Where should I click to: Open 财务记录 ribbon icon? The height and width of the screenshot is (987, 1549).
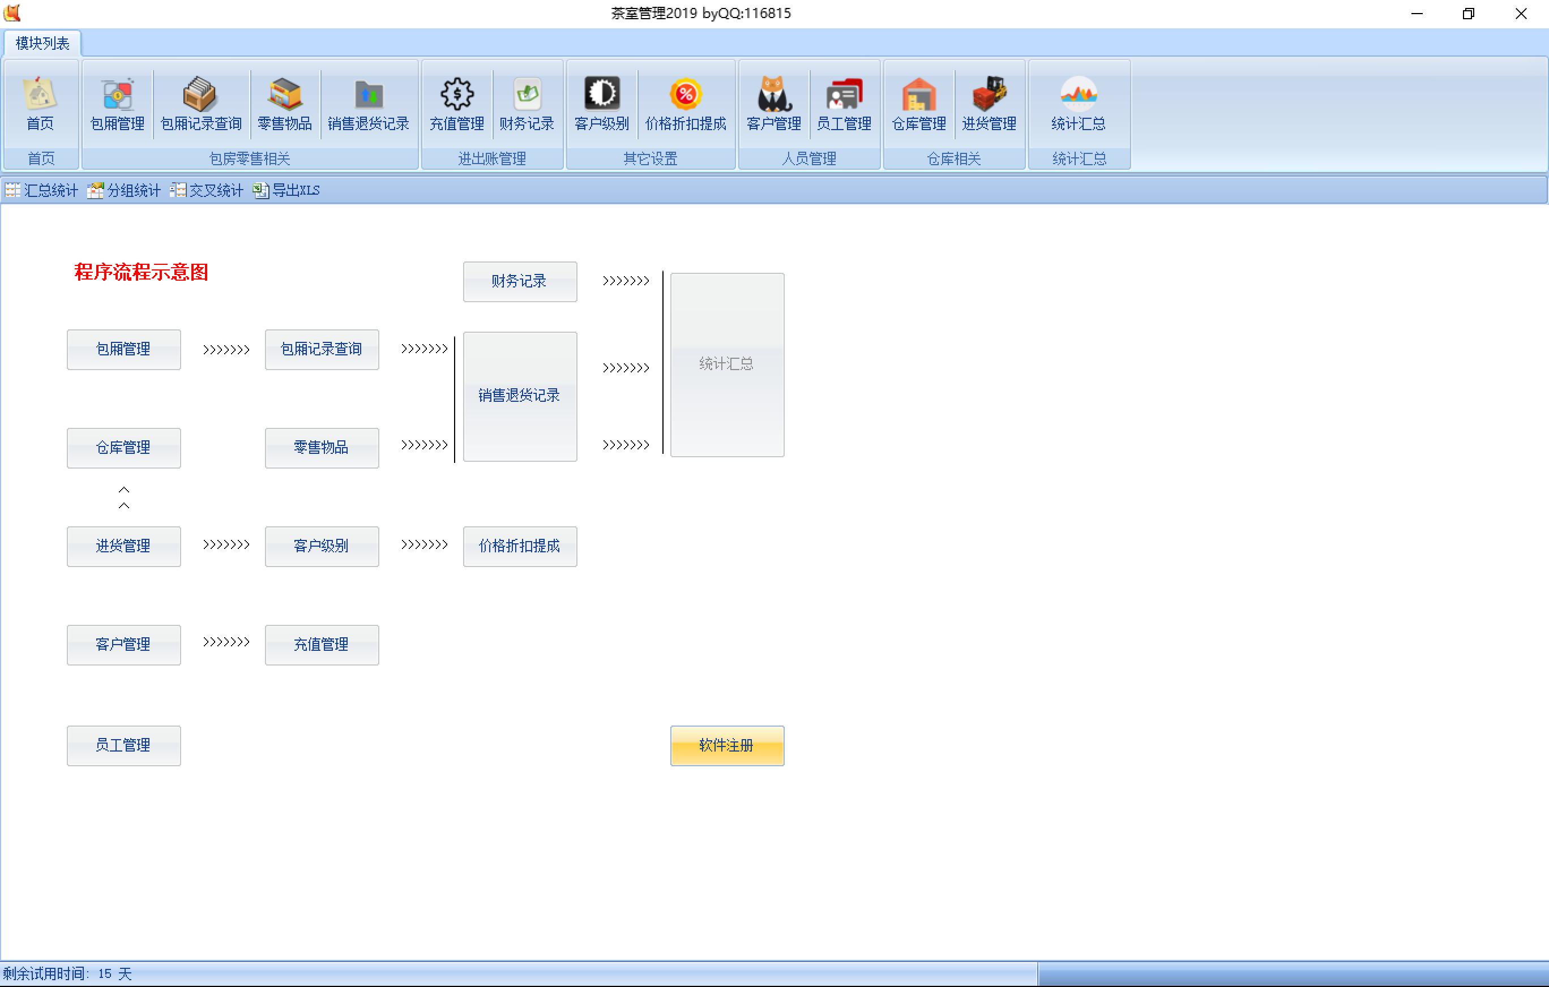click(527, 104)
